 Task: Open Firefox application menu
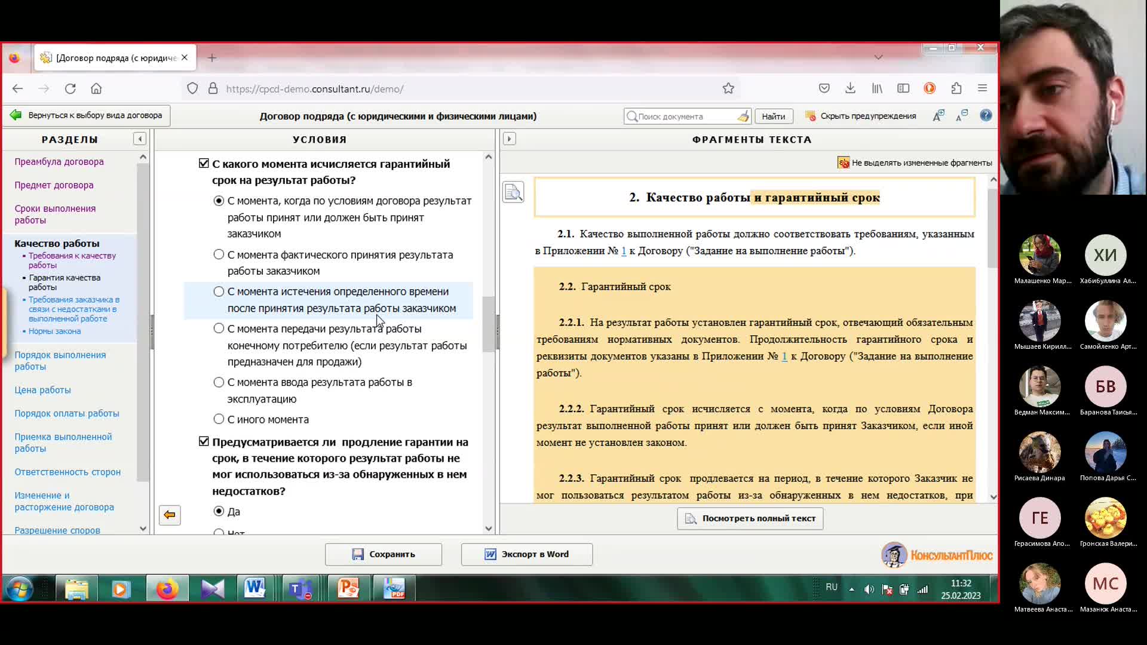(x=983, y=88)
